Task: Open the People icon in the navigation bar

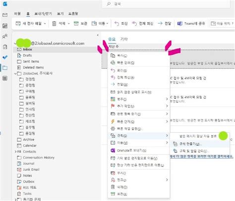Action: pos(5,36)
